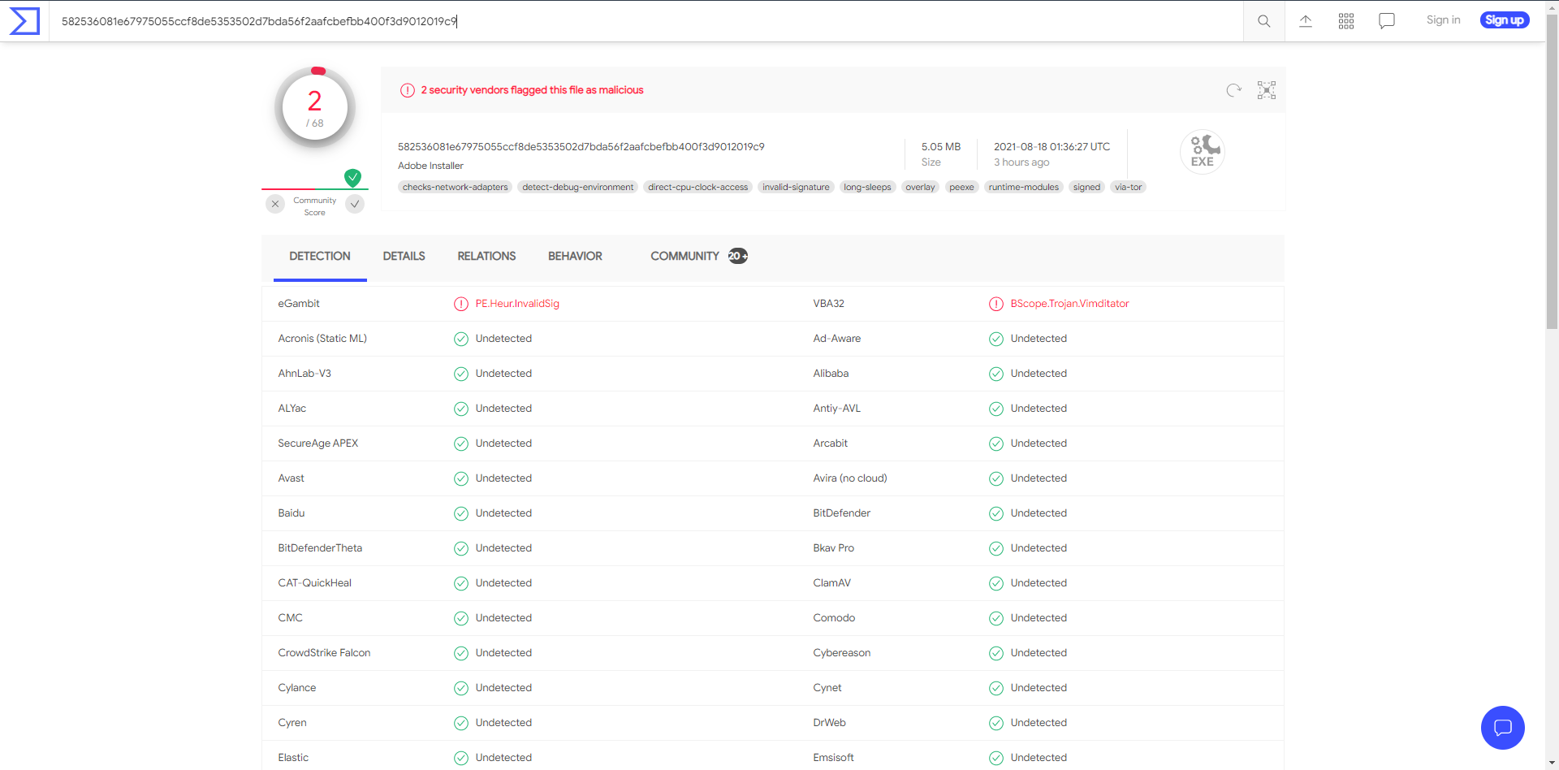Vote file as harmless with checkmark
The width and height of the screenshot is (1559, 770).
(x=355, y=204)
